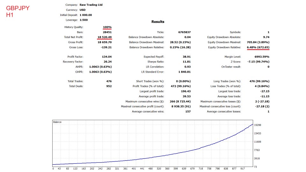The width and height of the screenshot is (306, 172).
Task: Select the Balance Drawdown Maximal value 28.52 (0.15%)
Action: [180, 42]
